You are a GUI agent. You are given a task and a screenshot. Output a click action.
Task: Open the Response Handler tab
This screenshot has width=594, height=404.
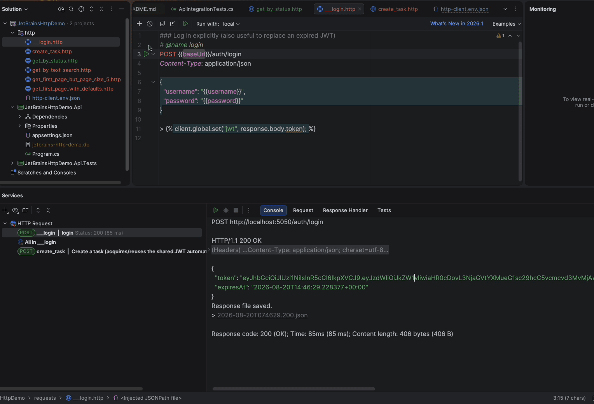345,210
